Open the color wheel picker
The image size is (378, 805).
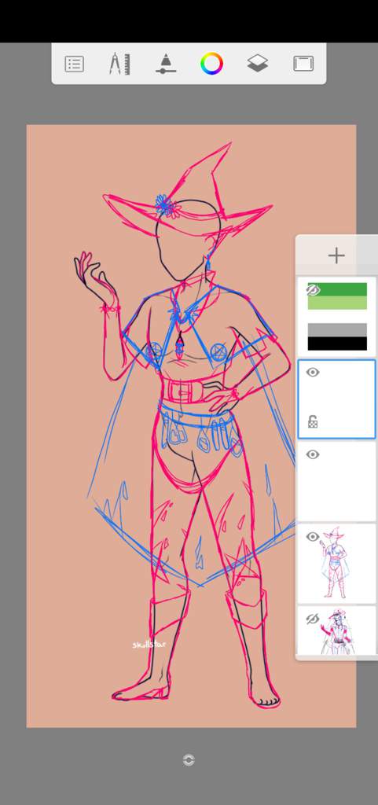[x=211, y=64]
